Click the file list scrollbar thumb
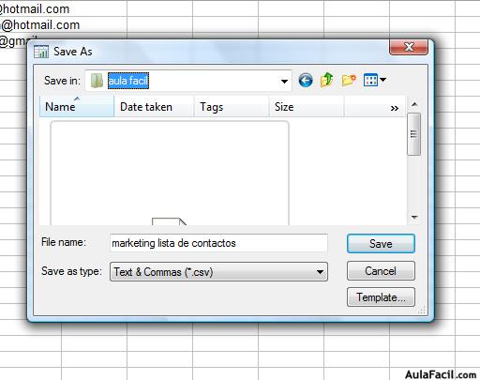Viewport: 480px width, 380px height. [x=414, y=134]
